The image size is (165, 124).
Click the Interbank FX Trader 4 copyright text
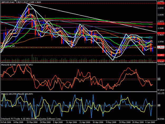point(31,119)
